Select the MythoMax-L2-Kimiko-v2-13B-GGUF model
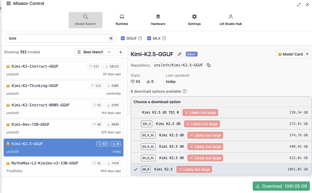Viewport: 312px width, 193px height. (63, 166)
